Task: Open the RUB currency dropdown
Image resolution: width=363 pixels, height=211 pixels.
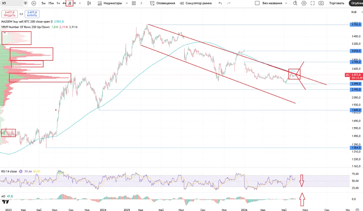Action: [x=356, y=12]
